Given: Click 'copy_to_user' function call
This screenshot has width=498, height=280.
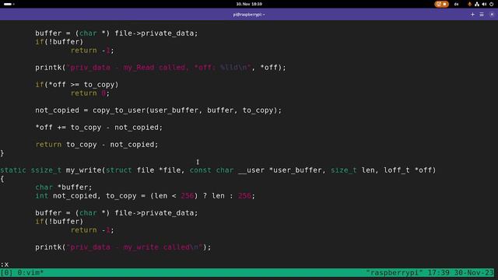Looking at the screenshot, I should [119, 110].
